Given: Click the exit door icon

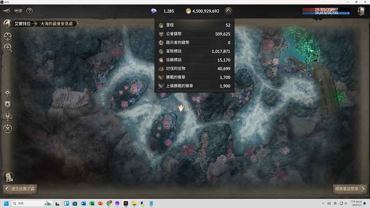Looking at the screenshot, I should (x=361, y=11).
